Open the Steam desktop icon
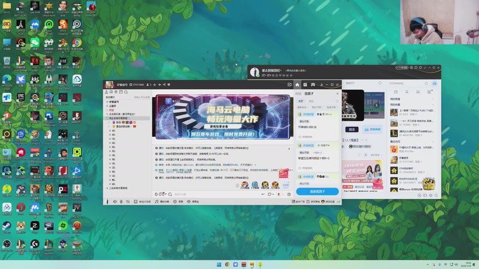479x269 pixels. pos(7,227)
